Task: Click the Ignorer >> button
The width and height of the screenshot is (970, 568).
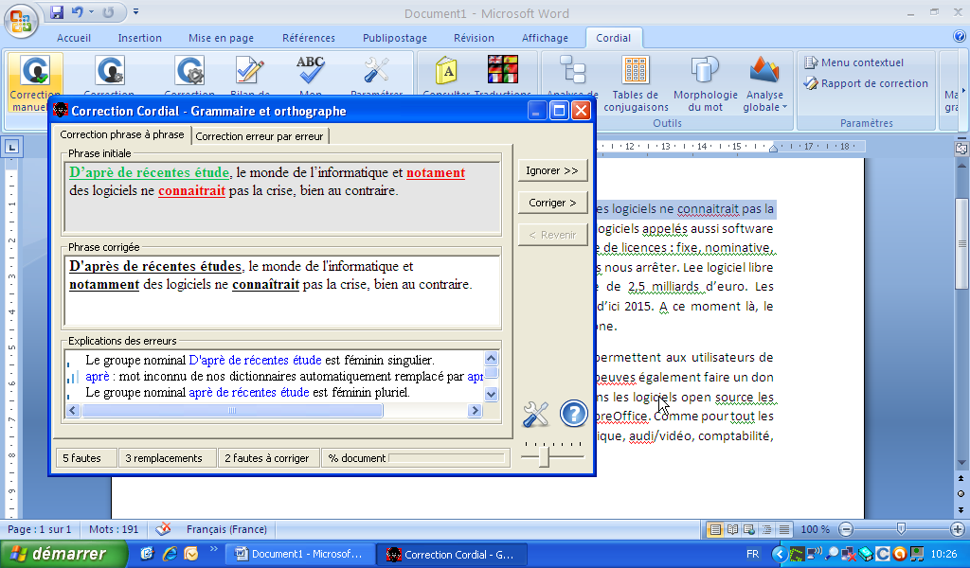Action: 552,170
